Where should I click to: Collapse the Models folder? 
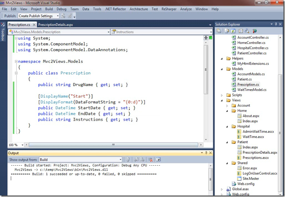(x=222, y=69)
